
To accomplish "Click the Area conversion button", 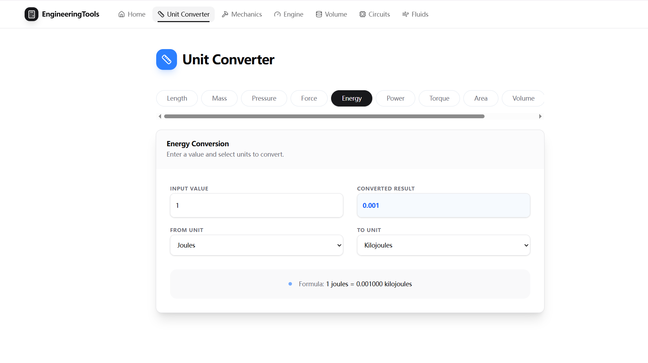I will click(480, 98).
